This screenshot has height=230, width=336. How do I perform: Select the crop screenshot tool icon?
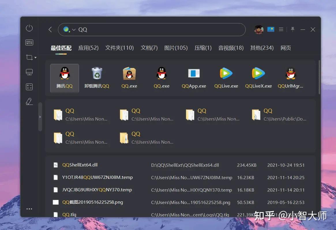tap(29, 57)
